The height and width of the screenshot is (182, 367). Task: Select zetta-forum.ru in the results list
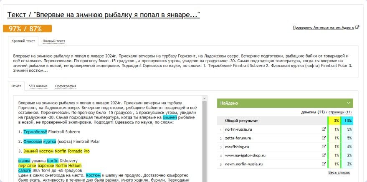(x=238, y=138)
